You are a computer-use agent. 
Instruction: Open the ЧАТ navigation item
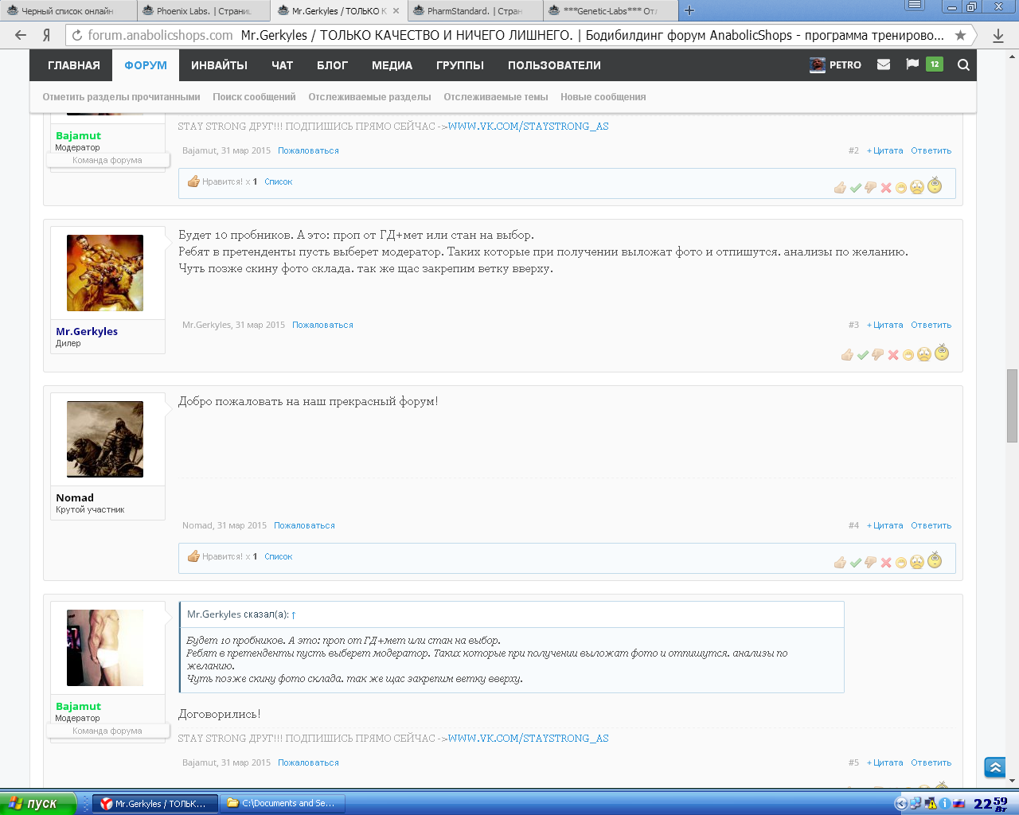(282, 65)
